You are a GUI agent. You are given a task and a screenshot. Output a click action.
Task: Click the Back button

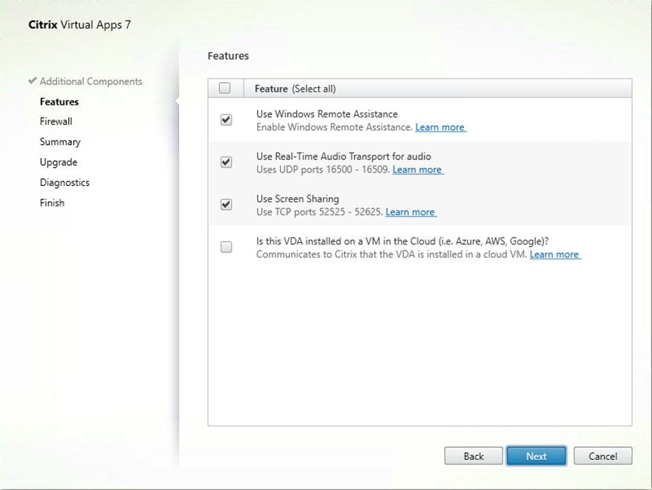pyautogui.click(x=474, y=456)
